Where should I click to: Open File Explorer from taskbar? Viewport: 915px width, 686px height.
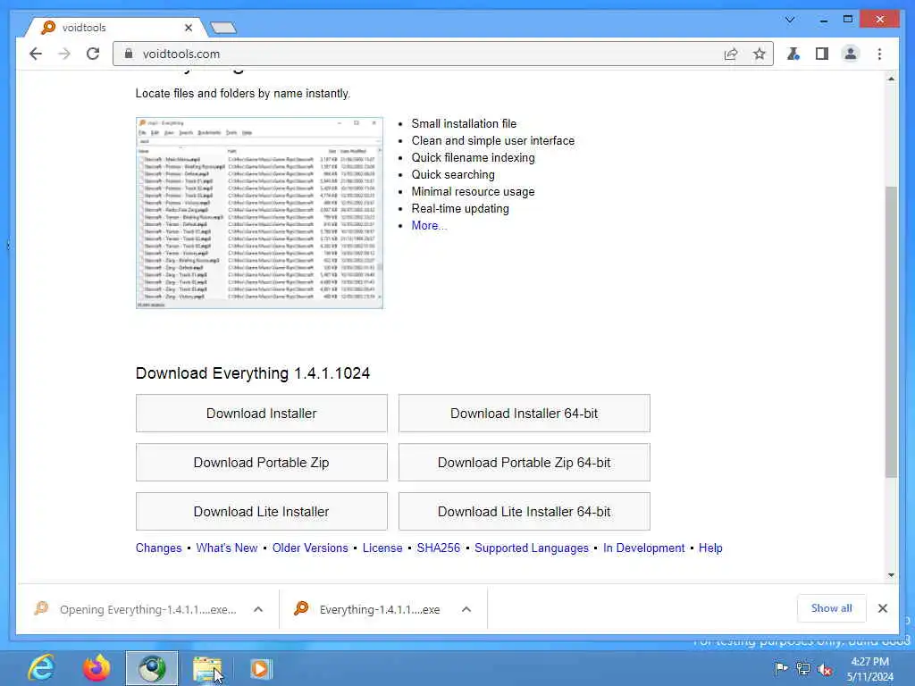[x=207, y=668]
